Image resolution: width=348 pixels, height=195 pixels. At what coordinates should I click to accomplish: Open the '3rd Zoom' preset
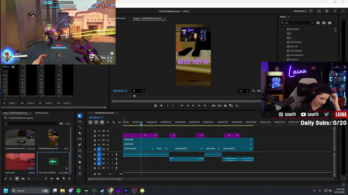pos(294,29)
